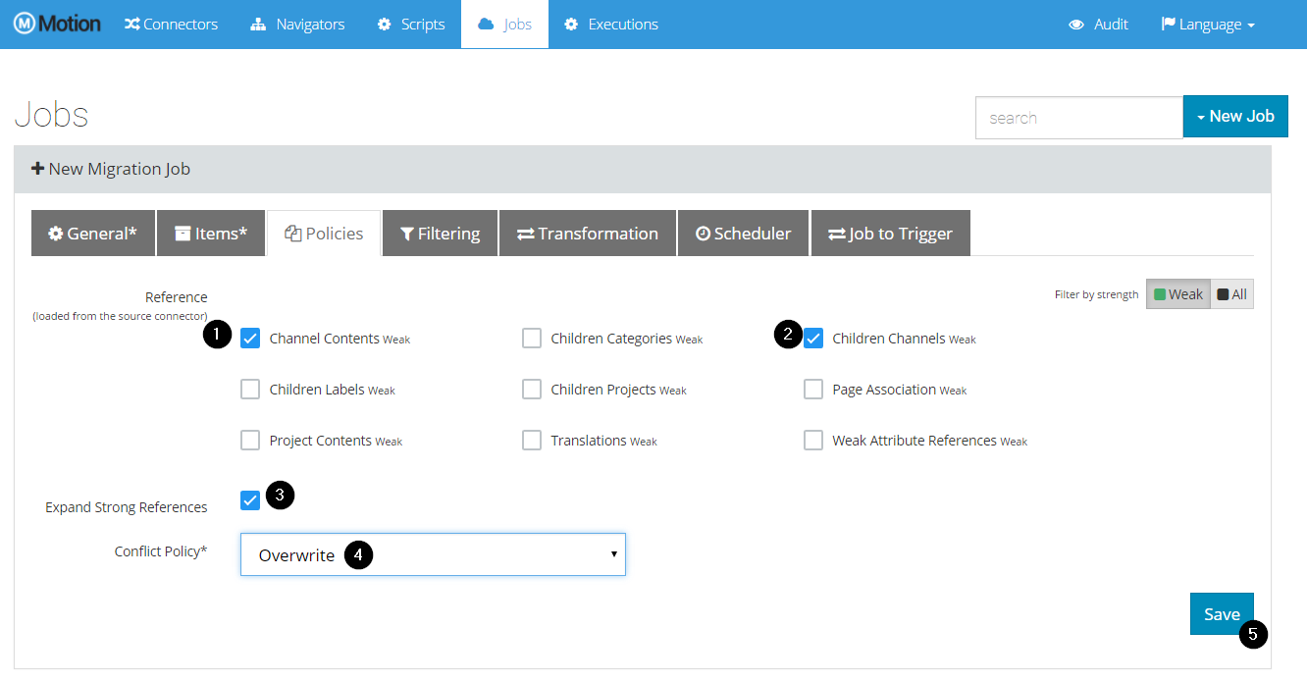Open the New Job dropdown button
The height and width of the screenshot is (681, 1307).
[1235, 116]
